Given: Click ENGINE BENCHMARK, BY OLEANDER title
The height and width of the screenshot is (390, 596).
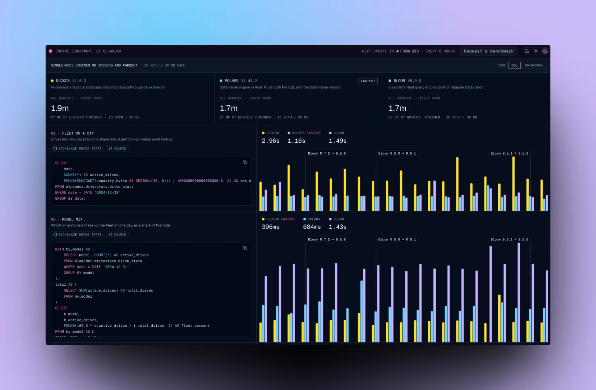Looking at the screenshot, I should coord(88,51).
